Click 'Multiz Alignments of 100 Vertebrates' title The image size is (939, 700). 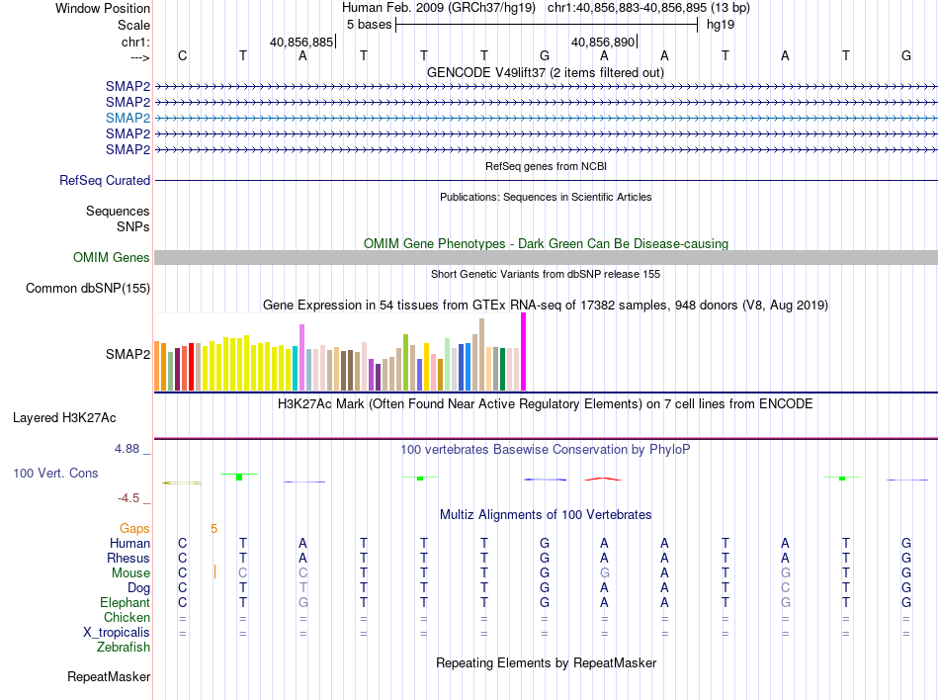pyautogui.click(x=546, y=515)
